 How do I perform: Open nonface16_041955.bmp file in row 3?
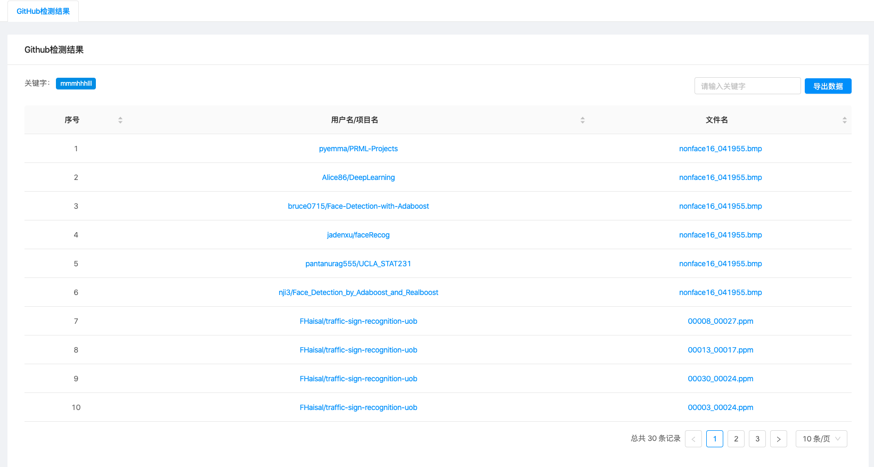pyautogui.click(x=721, y=206)
